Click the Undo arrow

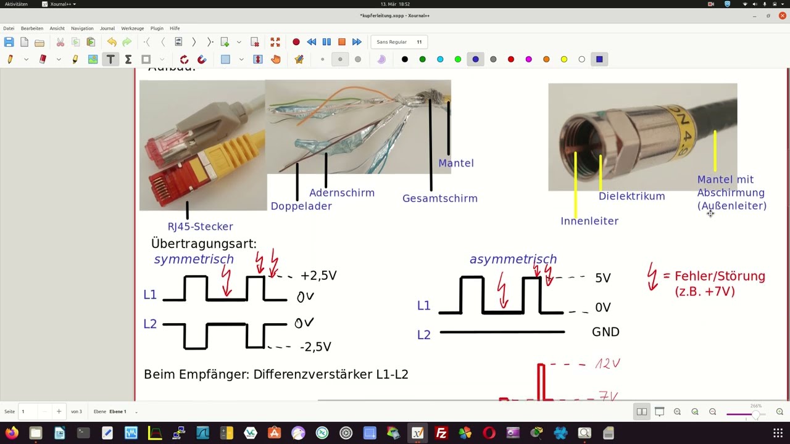point(112,42)
